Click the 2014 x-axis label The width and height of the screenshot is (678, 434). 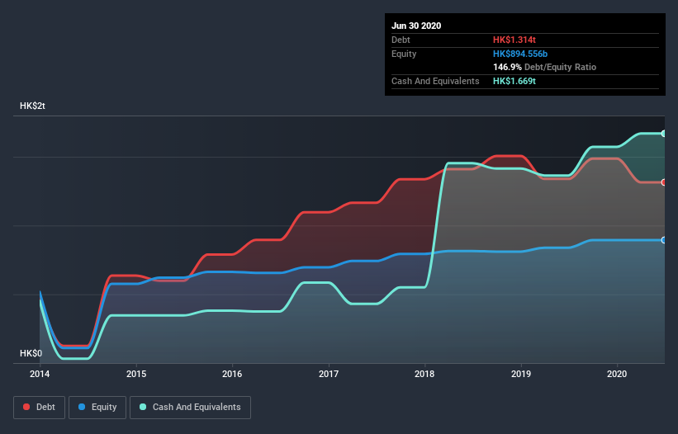click(x=40, y=374)
